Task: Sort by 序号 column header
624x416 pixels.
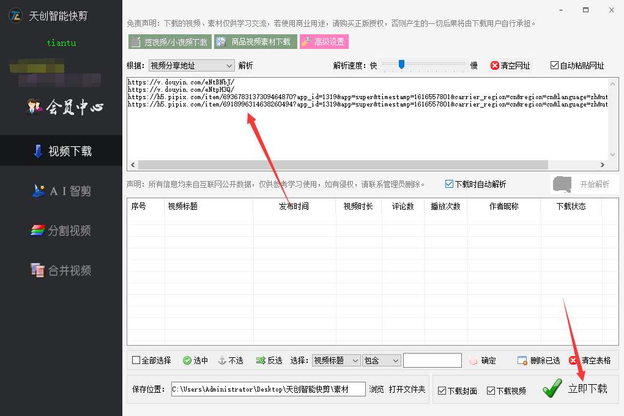Action: (x=146, y=206)
